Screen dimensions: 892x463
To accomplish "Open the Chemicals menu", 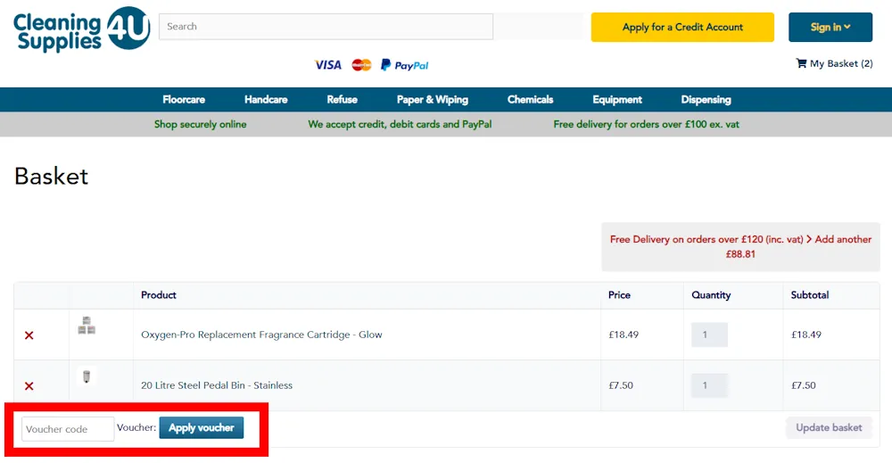I will [530, 100].
